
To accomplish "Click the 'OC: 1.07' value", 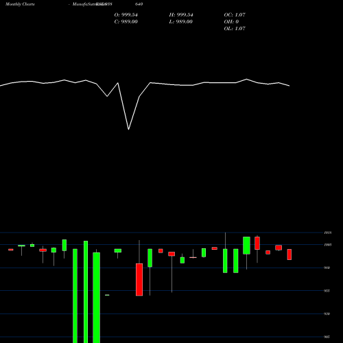I will pos(235,15).
